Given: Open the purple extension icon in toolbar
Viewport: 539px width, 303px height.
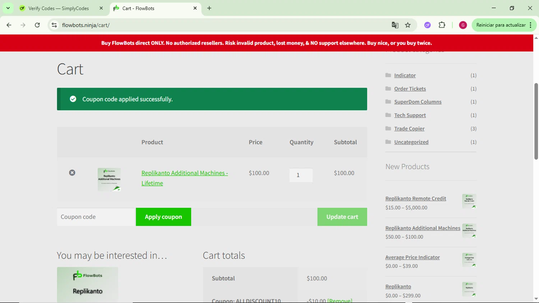Looking at the screenshot, I should click(427, 25).
